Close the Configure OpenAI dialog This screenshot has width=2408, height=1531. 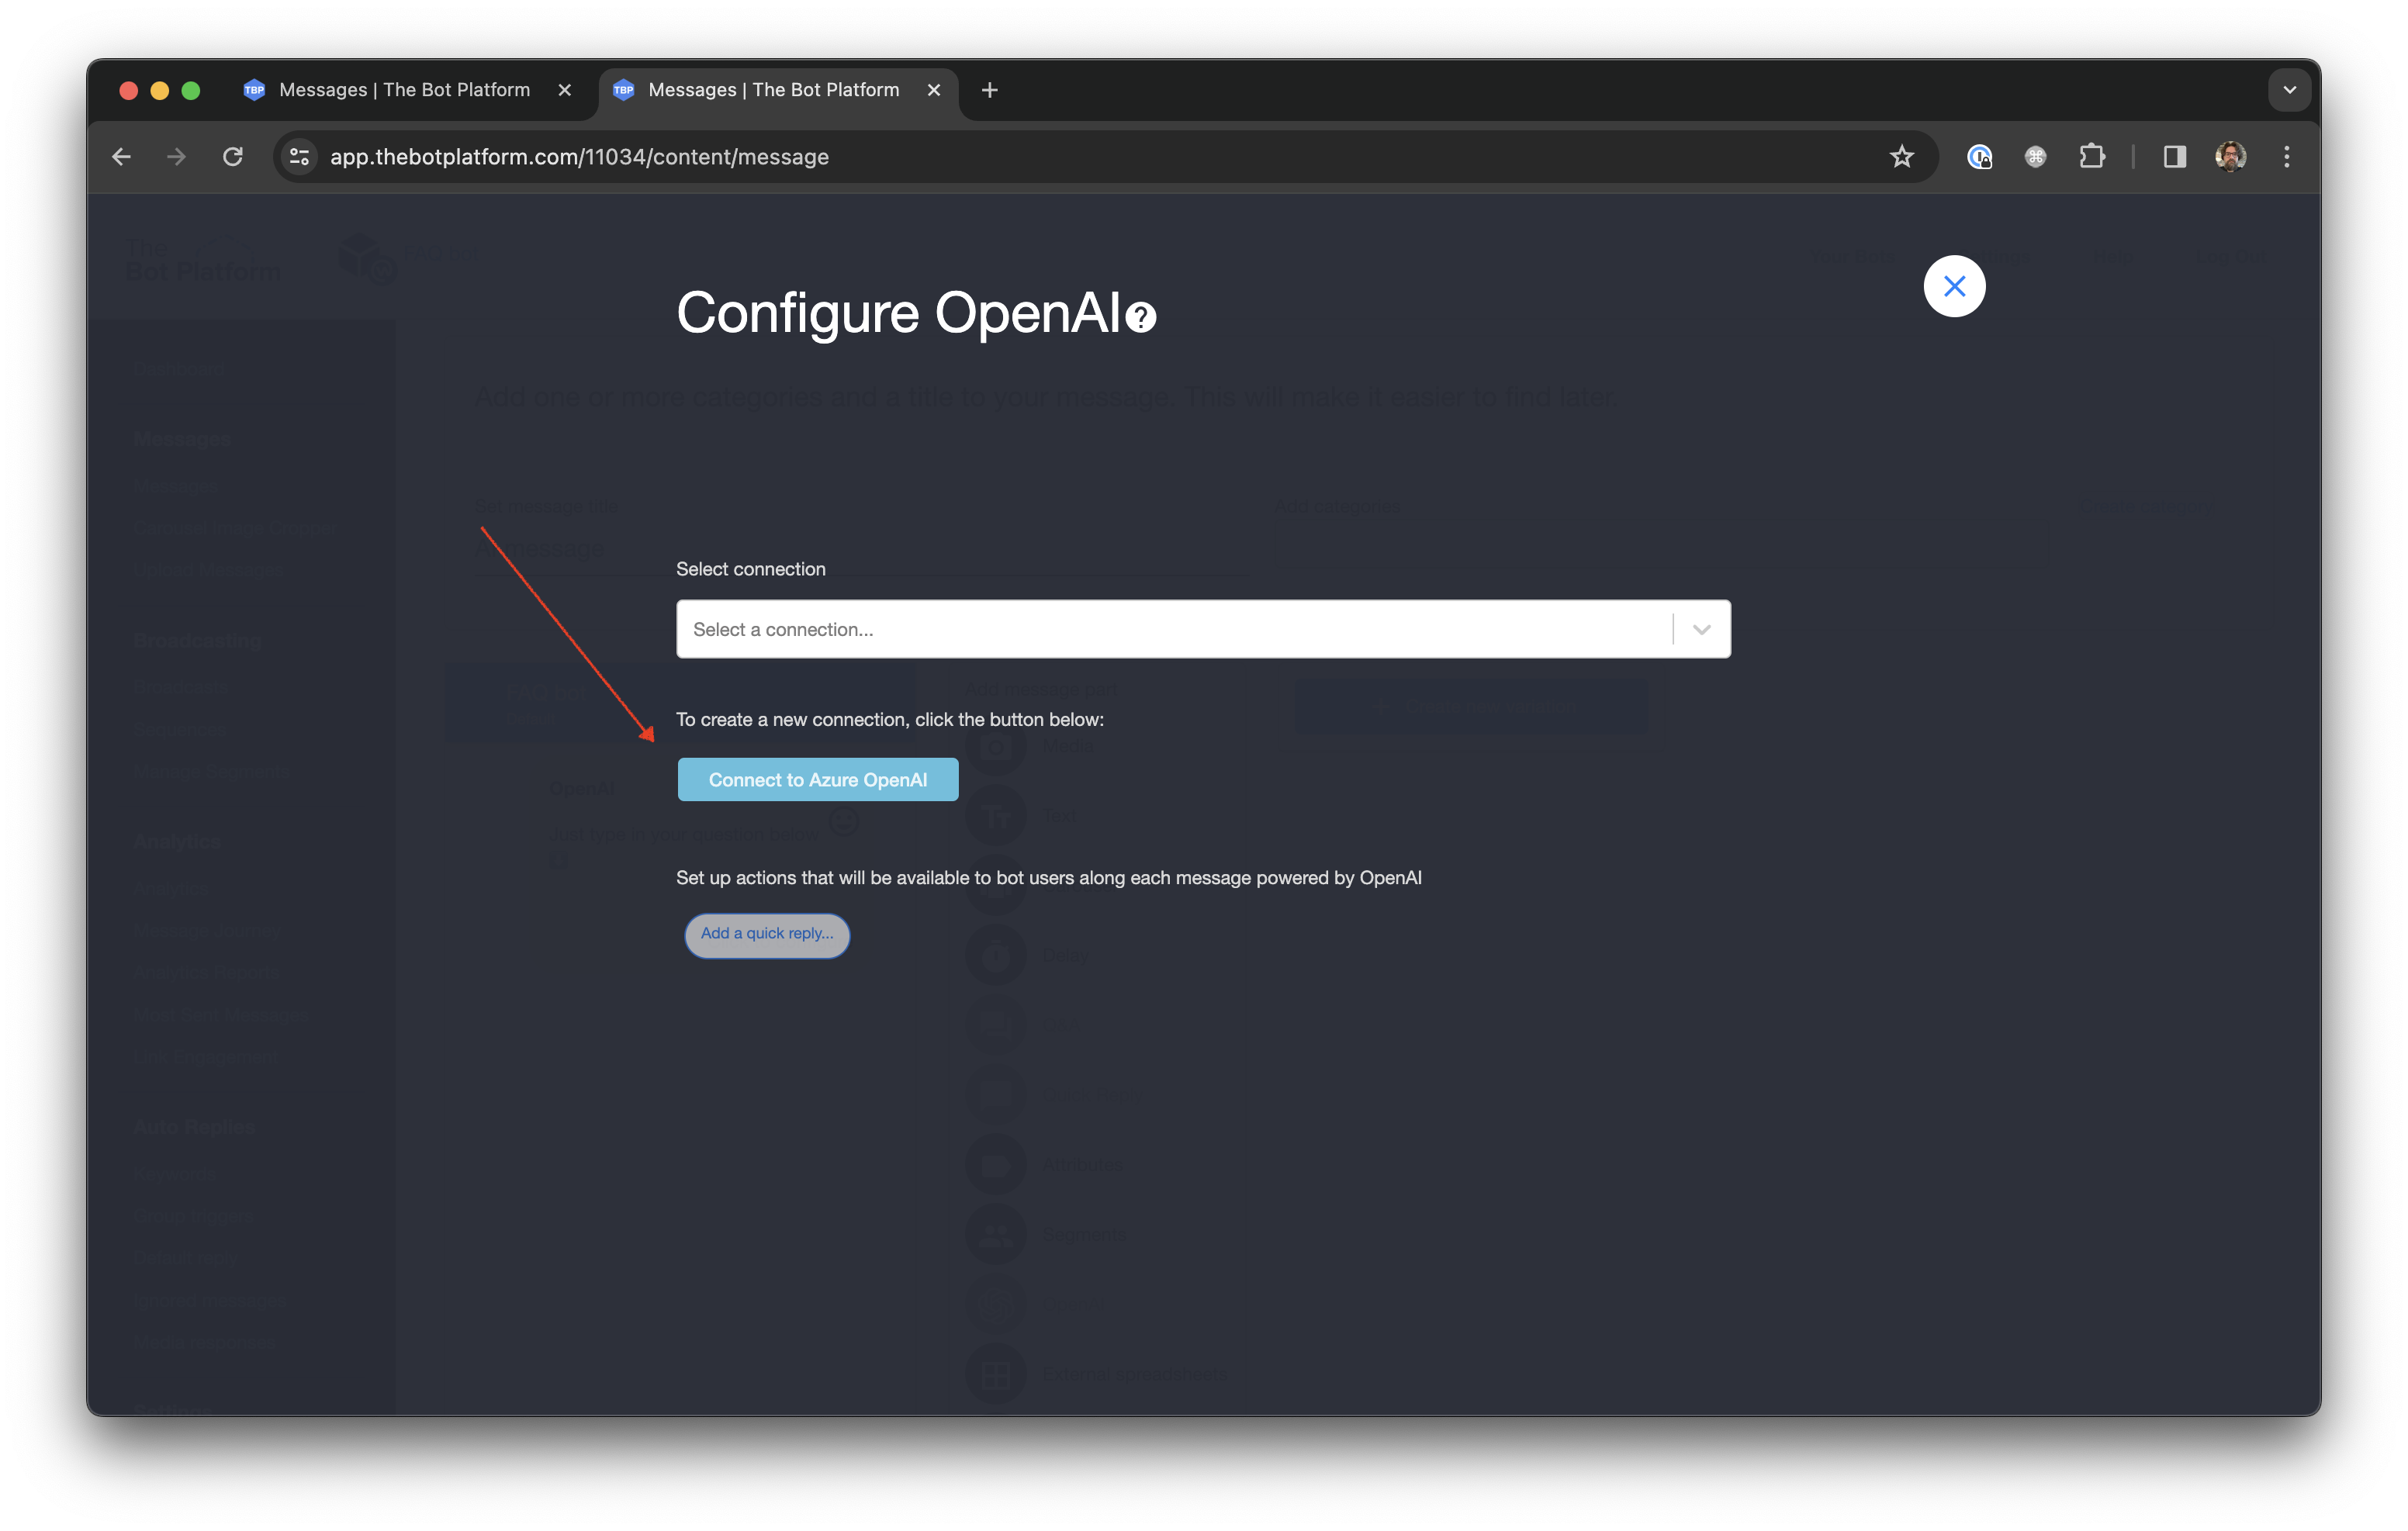[x=1953, y=286]
